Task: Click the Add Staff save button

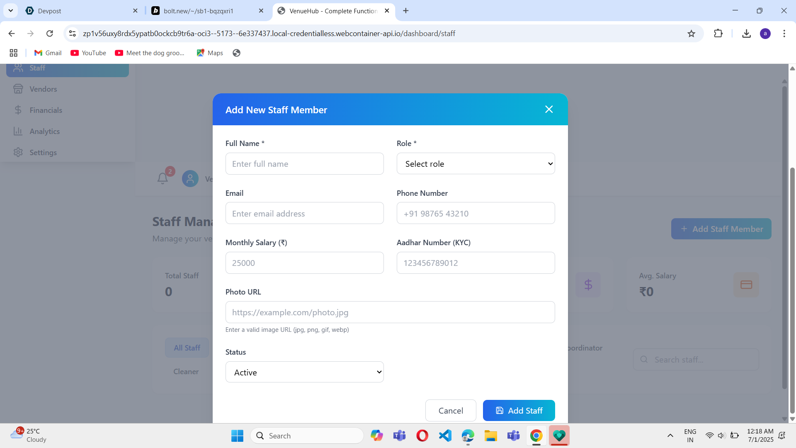Action: 519,410
